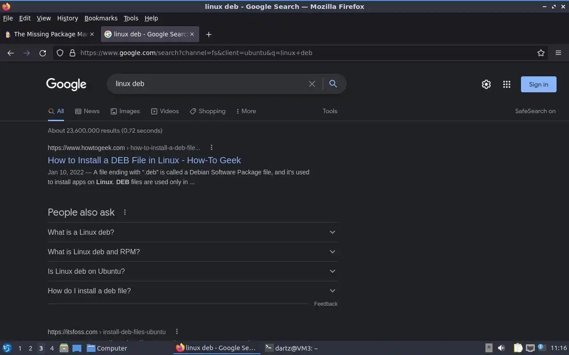Open Google quick settings gear

pyautogui.click(x=486, y=84)
